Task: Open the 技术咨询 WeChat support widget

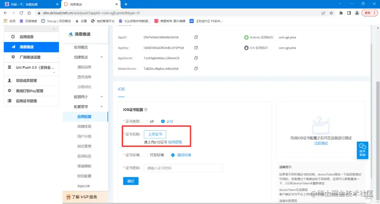Action: tap(362, 150)
